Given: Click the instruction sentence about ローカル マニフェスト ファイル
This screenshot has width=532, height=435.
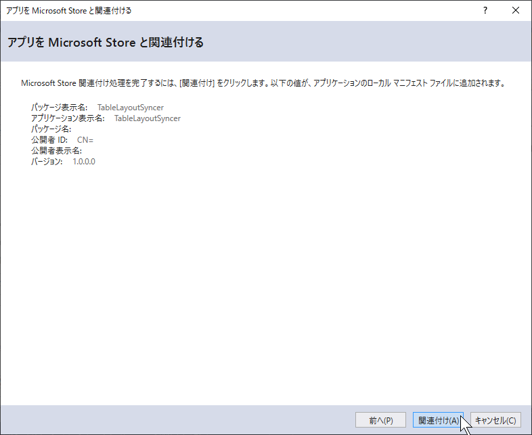Looking at the screenshot, I should click(264, 83).
